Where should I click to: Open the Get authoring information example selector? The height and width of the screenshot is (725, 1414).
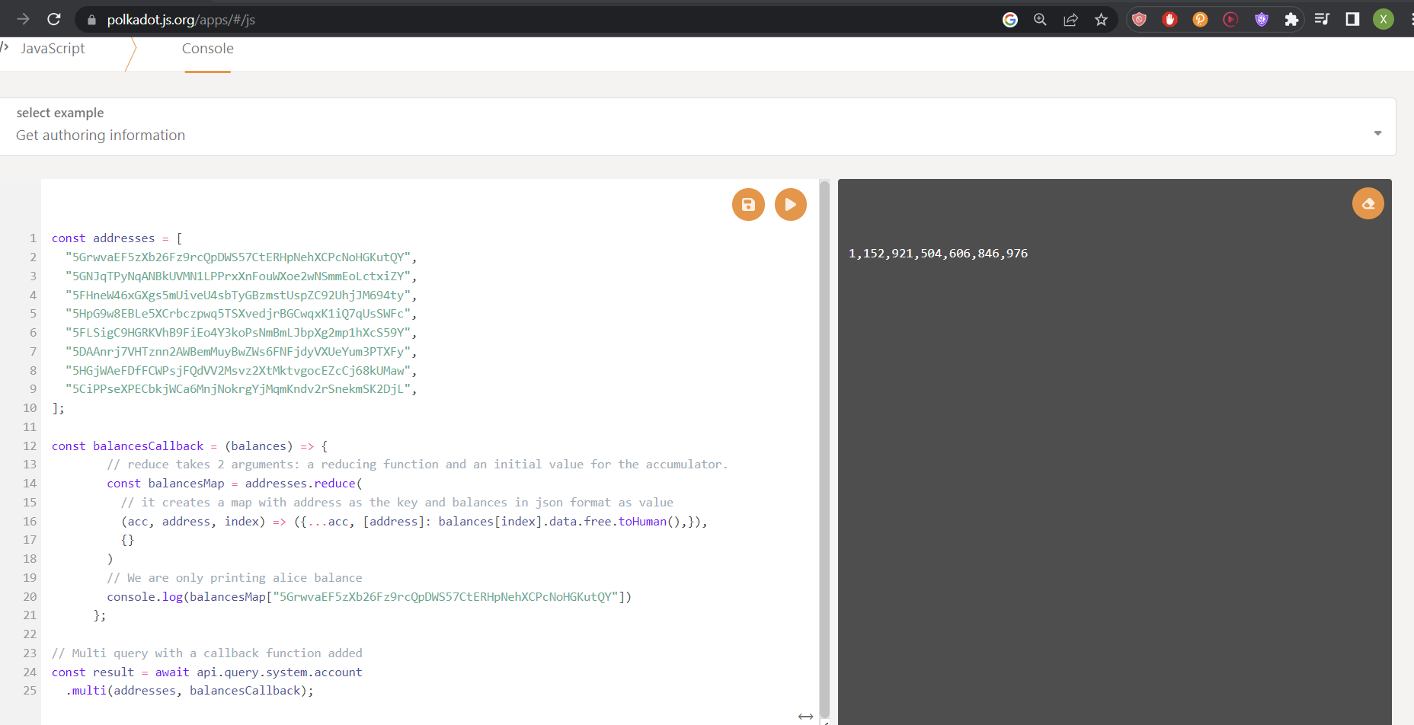click(698, 127)
